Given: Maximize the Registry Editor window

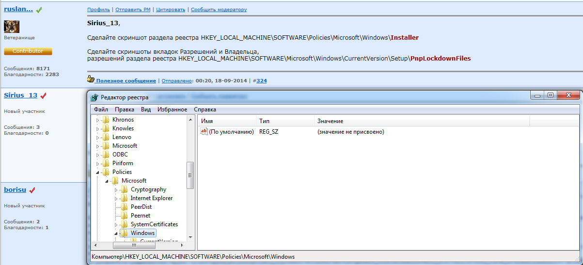Looking at the screenshot, I should [x=550, y=95].
